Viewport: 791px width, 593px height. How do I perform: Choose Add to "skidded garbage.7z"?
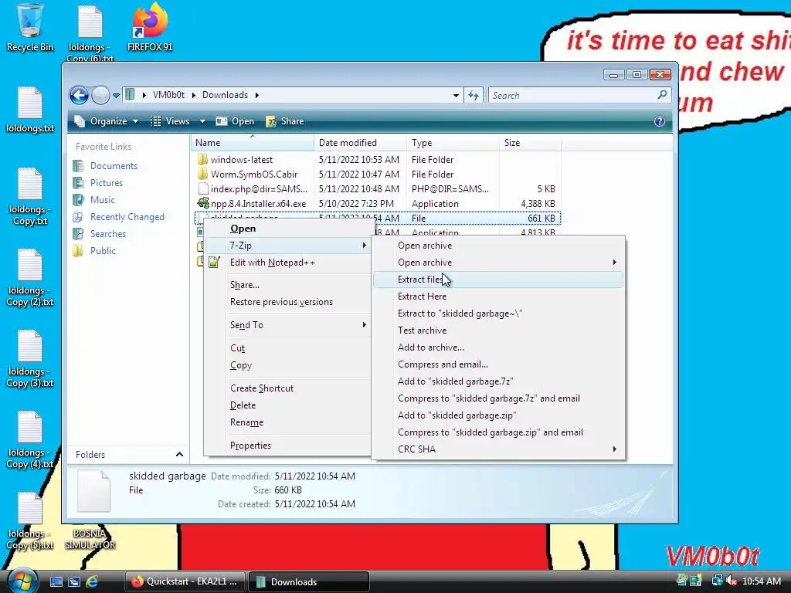499,381
